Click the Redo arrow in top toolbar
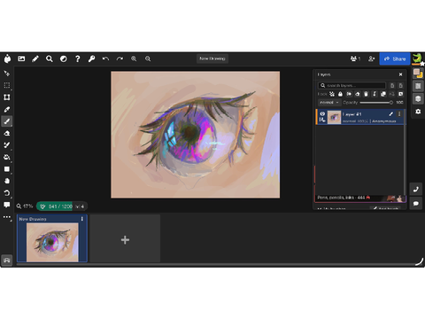The height and width of the screenshot is (319, 425). click(120, 58)
